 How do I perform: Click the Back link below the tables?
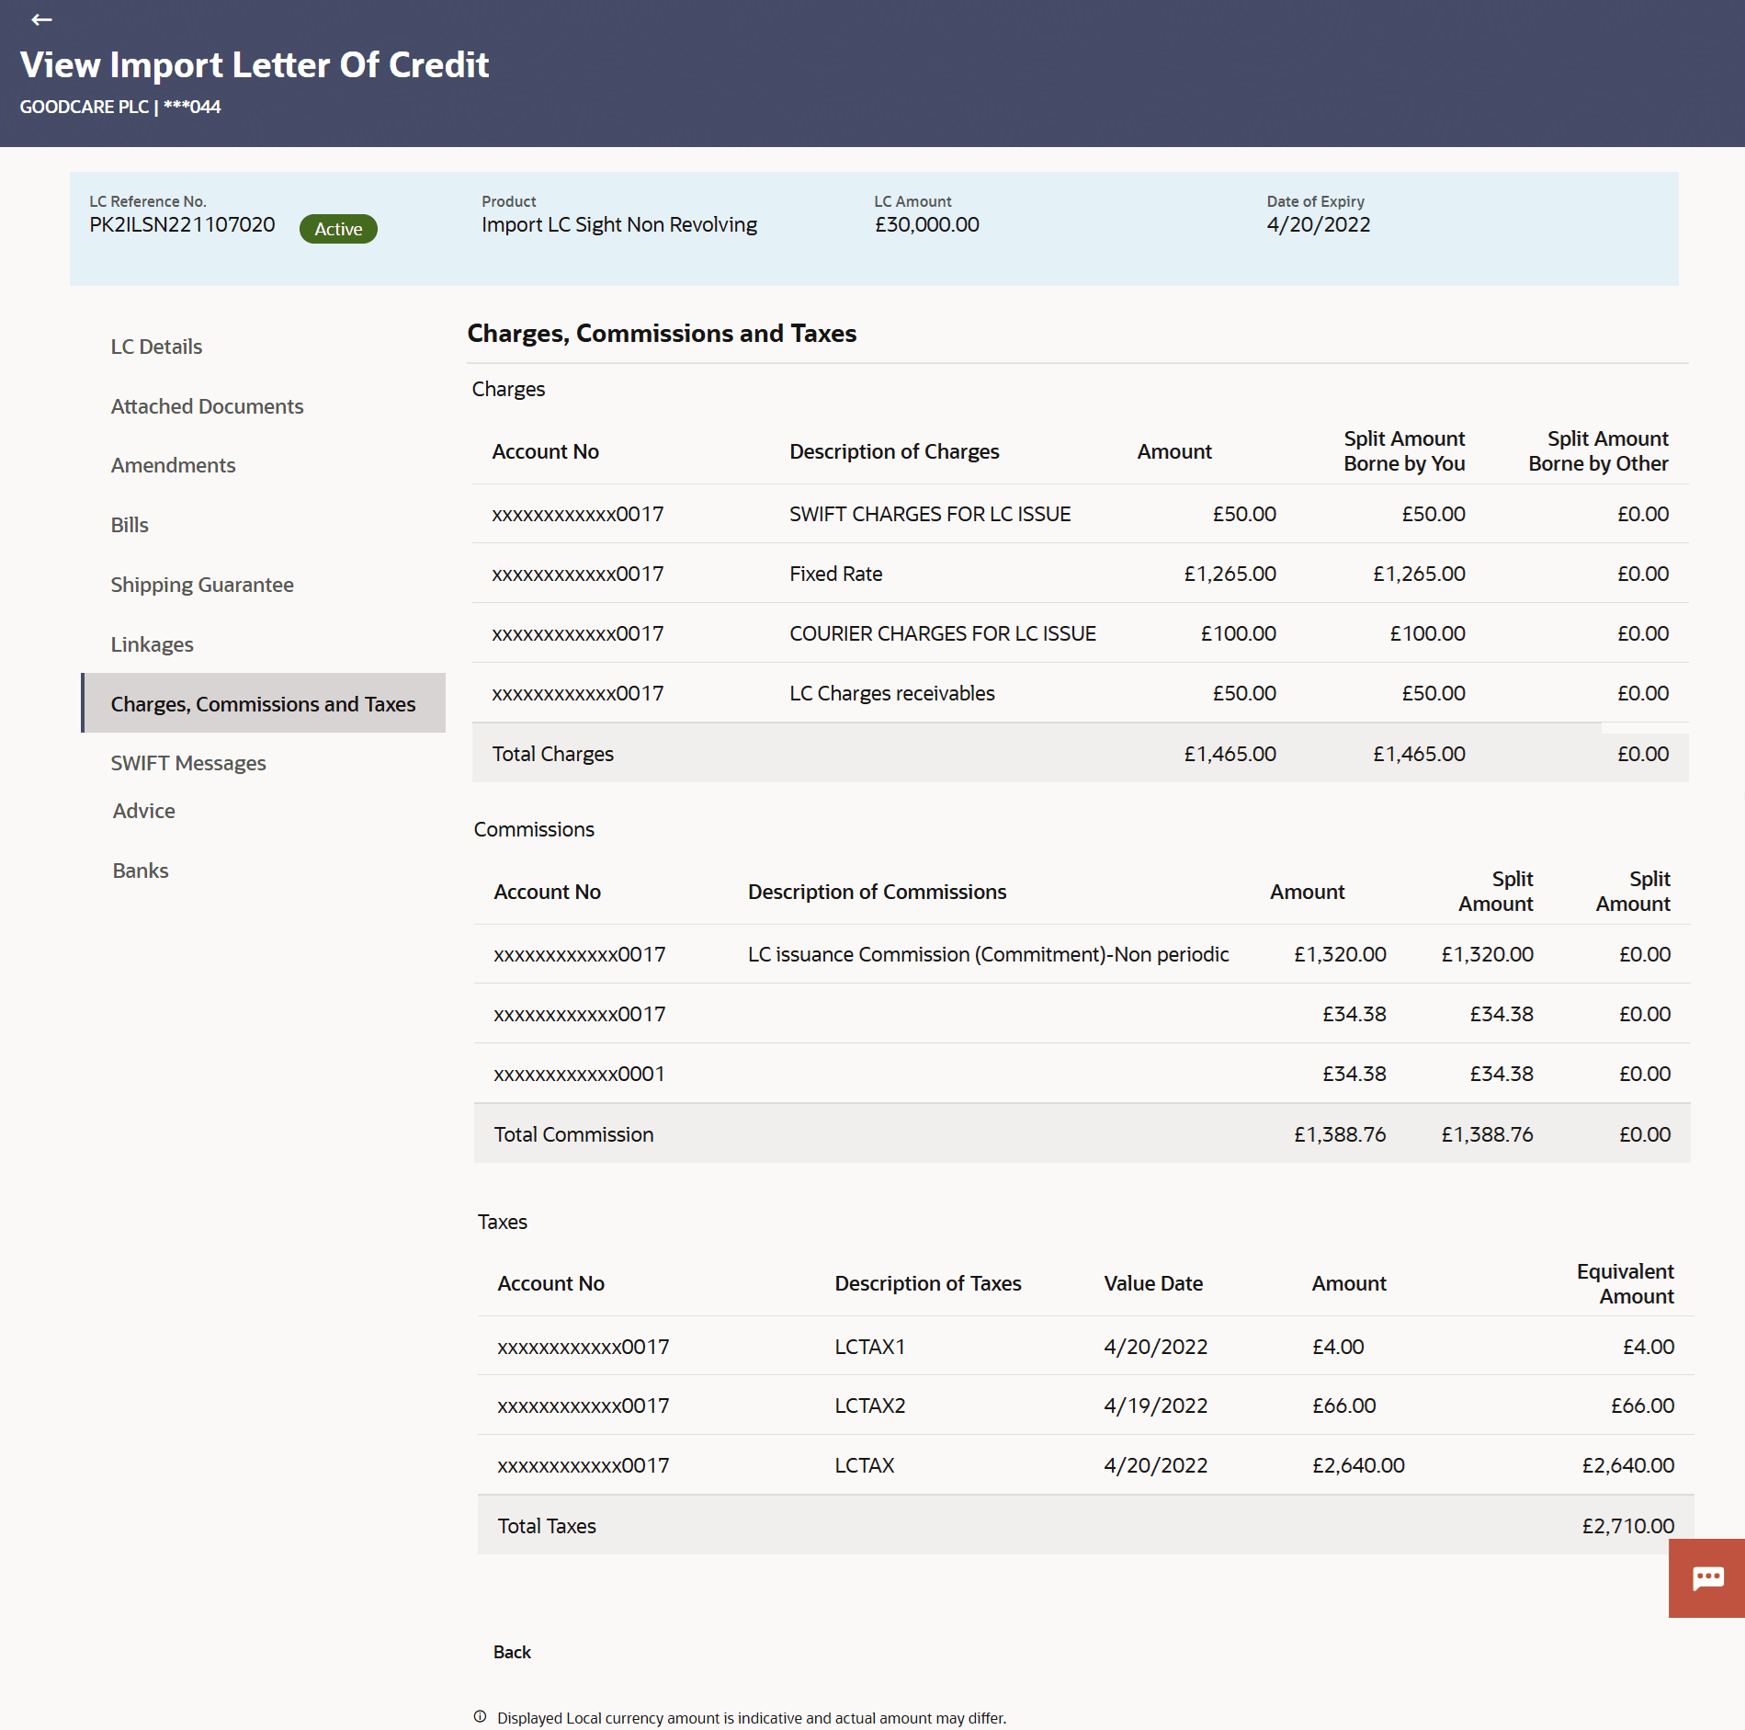coord(511,1652)
